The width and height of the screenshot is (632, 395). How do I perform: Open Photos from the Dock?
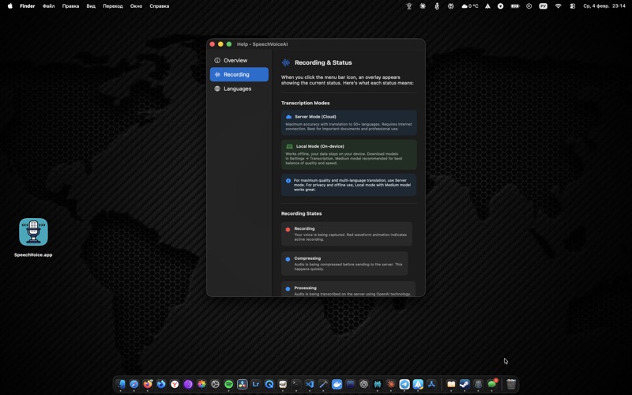[x=201, y=384]
